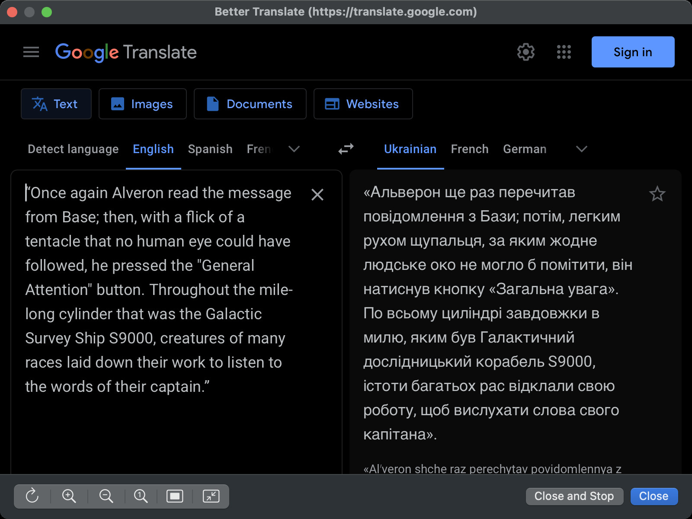This screenshot has height=519, width=692.
Task: Open the Websites translation mode
Action: 363,104
